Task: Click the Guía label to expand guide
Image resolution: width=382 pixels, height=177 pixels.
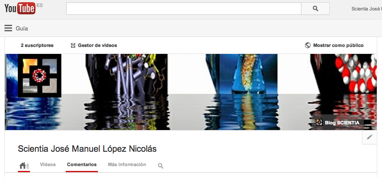Action: point(22,28)
